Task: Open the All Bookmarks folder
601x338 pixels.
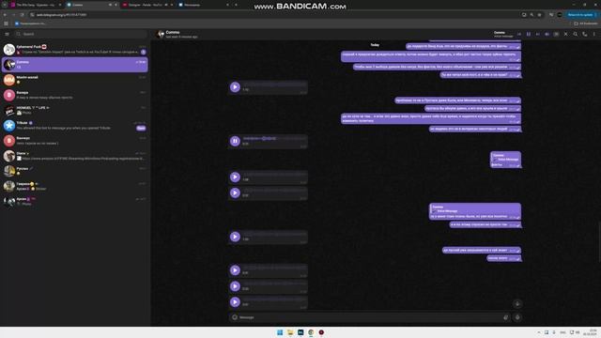Action: click(586, 23)
